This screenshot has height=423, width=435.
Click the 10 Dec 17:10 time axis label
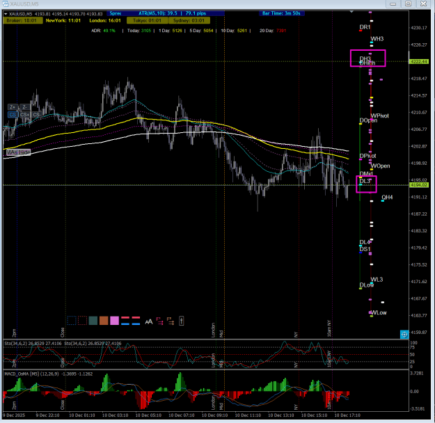pos(347,415)
